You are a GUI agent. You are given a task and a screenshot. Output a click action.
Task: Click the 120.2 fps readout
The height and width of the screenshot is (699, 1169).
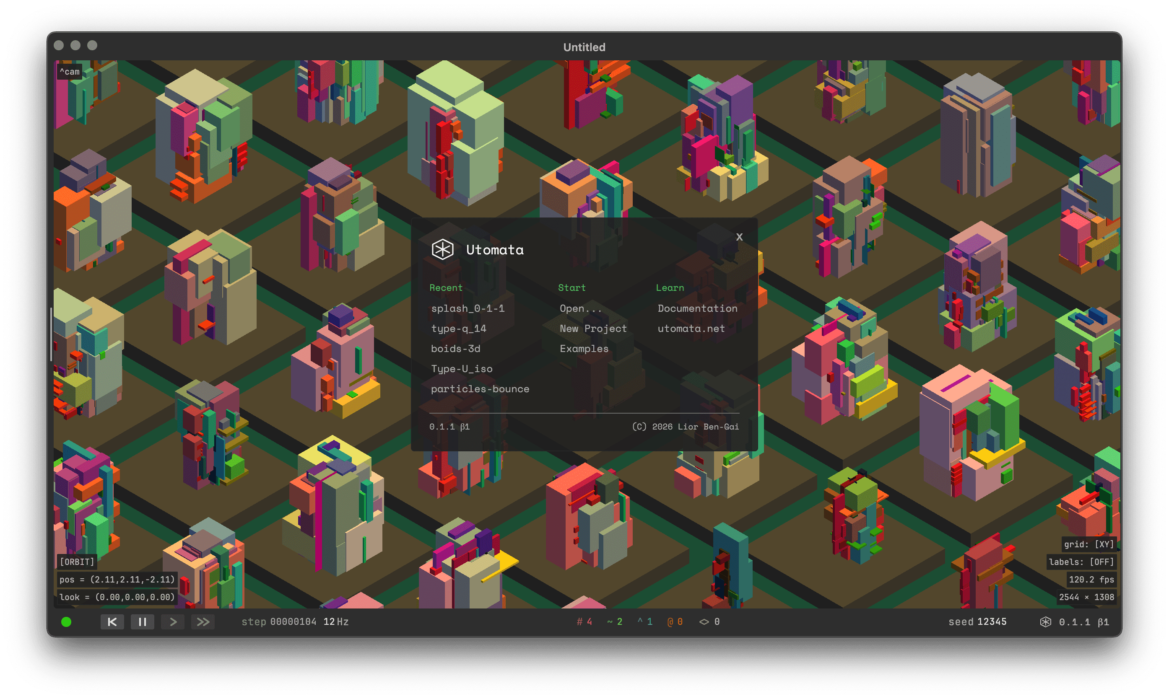pyautogui.click(x=1091, y=580)
